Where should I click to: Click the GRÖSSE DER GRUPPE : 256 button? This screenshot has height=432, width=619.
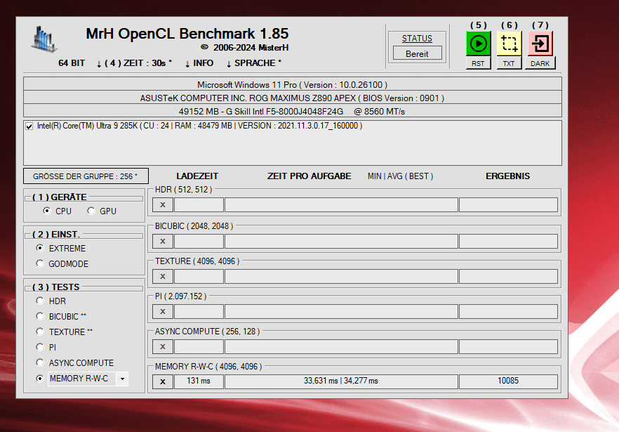coord(86,176)
